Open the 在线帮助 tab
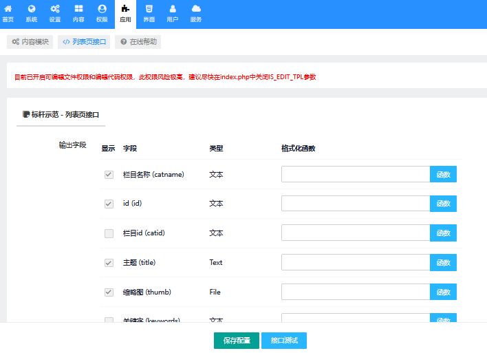The width and height of the screenshot is (487, 353). [138, 42]
